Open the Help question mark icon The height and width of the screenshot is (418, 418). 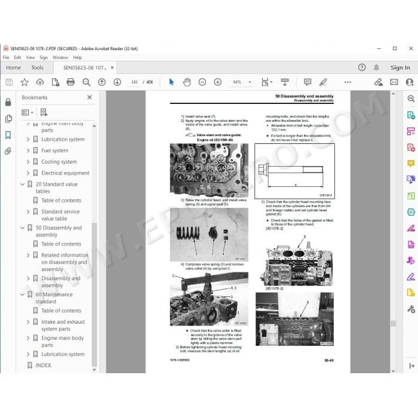point(362,67)
